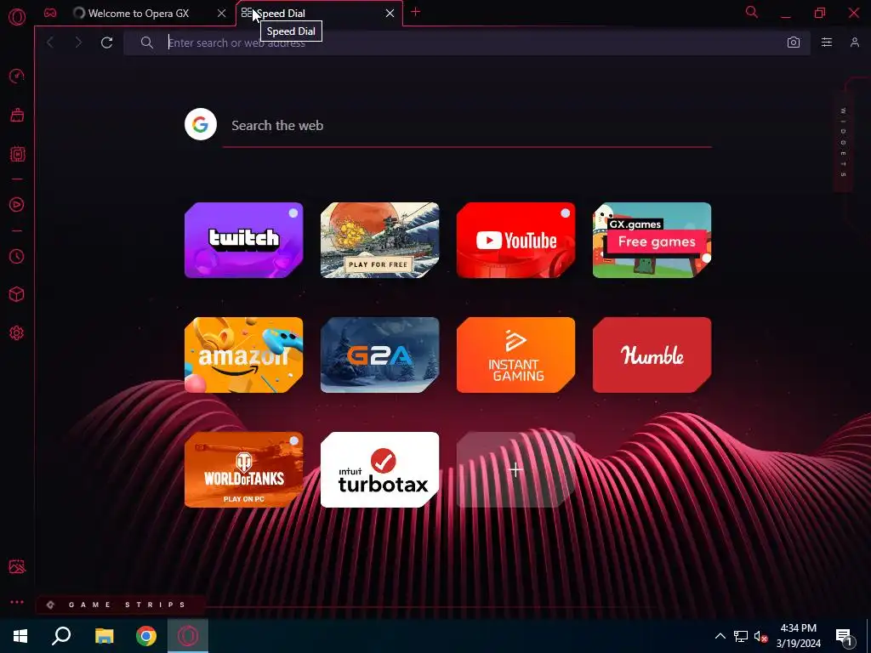The image size is (871, 653).
Task: Open the Instant Gaming tile
Action: point(516,355)
